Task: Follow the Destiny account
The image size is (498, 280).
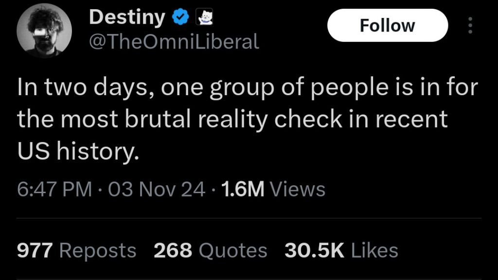Action: 387,25
